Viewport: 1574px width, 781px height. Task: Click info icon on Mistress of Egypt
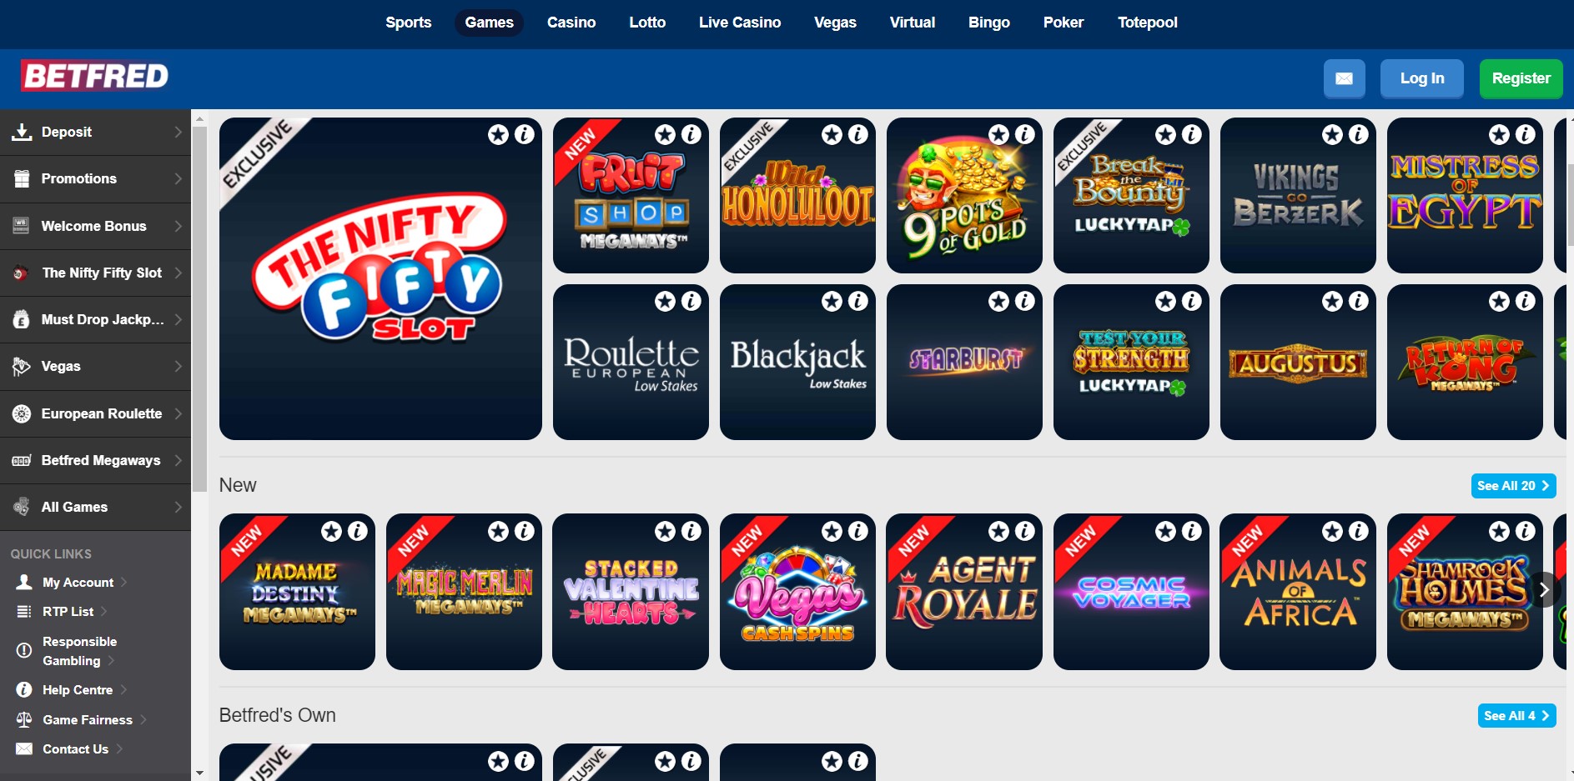(x=1525, y=134)
